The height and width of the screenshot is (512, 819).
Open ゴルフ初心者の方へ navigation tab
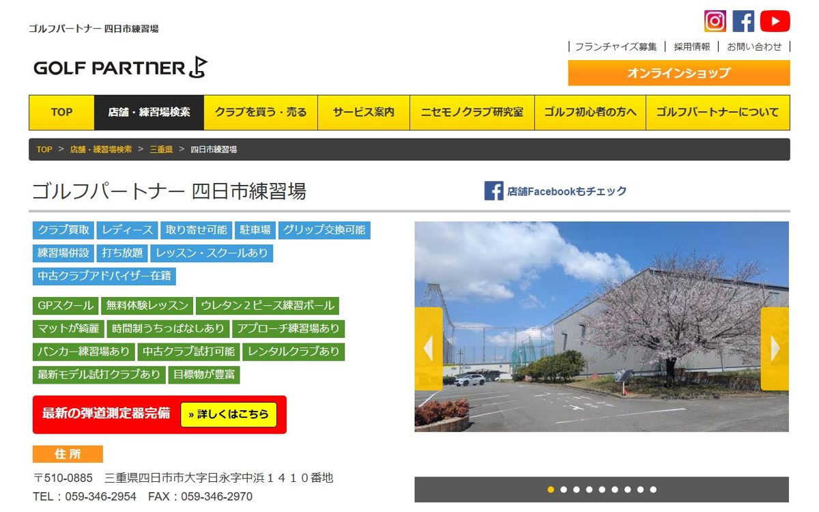[x=590, y=113]
